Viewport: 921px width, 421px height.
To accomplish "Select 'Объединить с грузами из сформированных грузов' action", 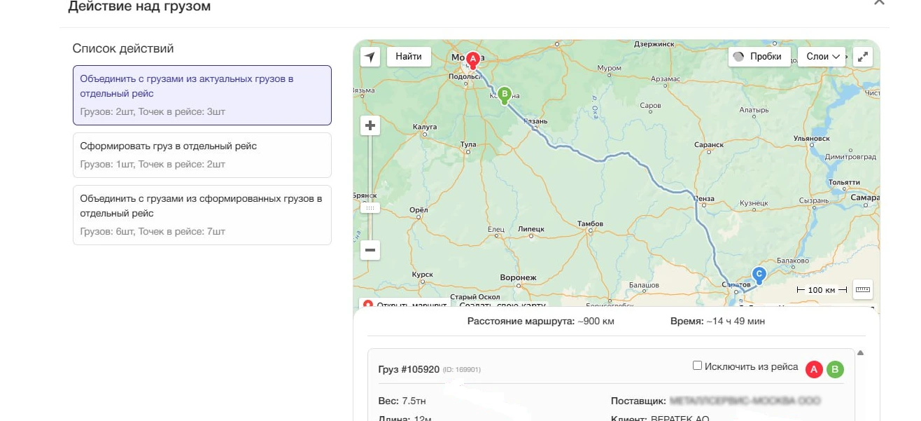I will (x=202, y=215).
